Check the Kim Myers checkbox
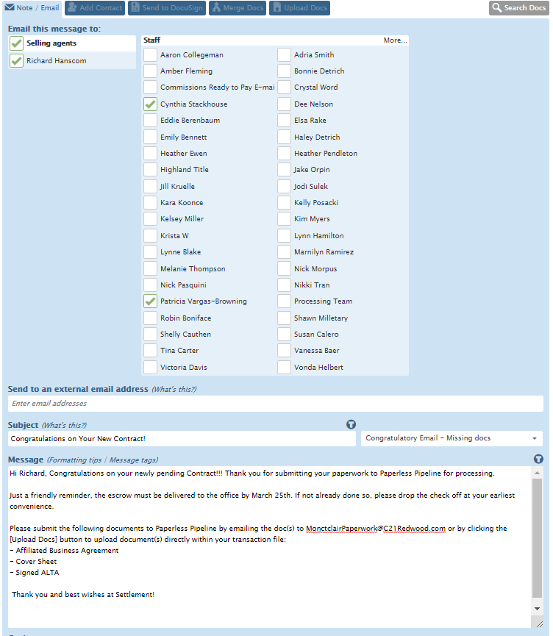The height and width of the screenshot is (636, 553). [x=284, y=219]
